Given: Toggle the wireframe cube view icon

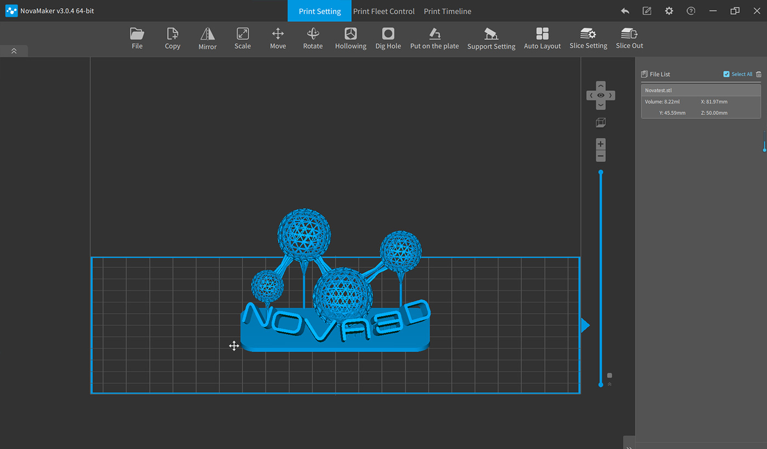Looking at the screenshot, I should point(600,123).
